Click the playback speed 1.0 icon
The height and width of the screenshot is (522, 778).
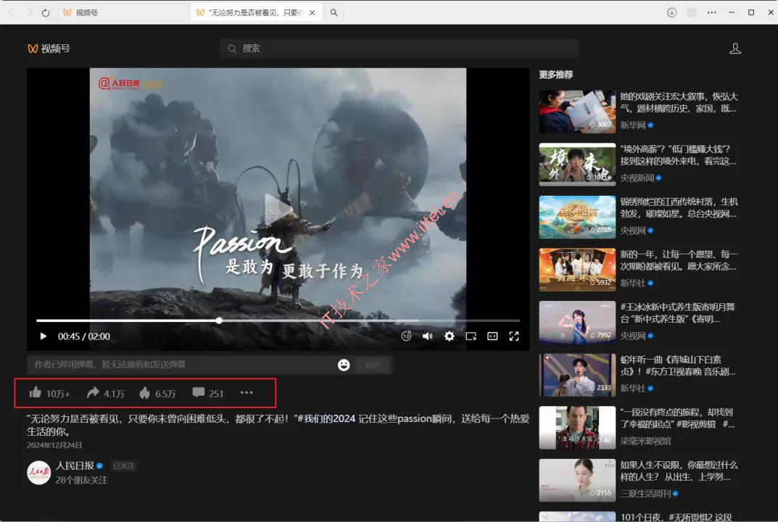[x=406, y=336]
